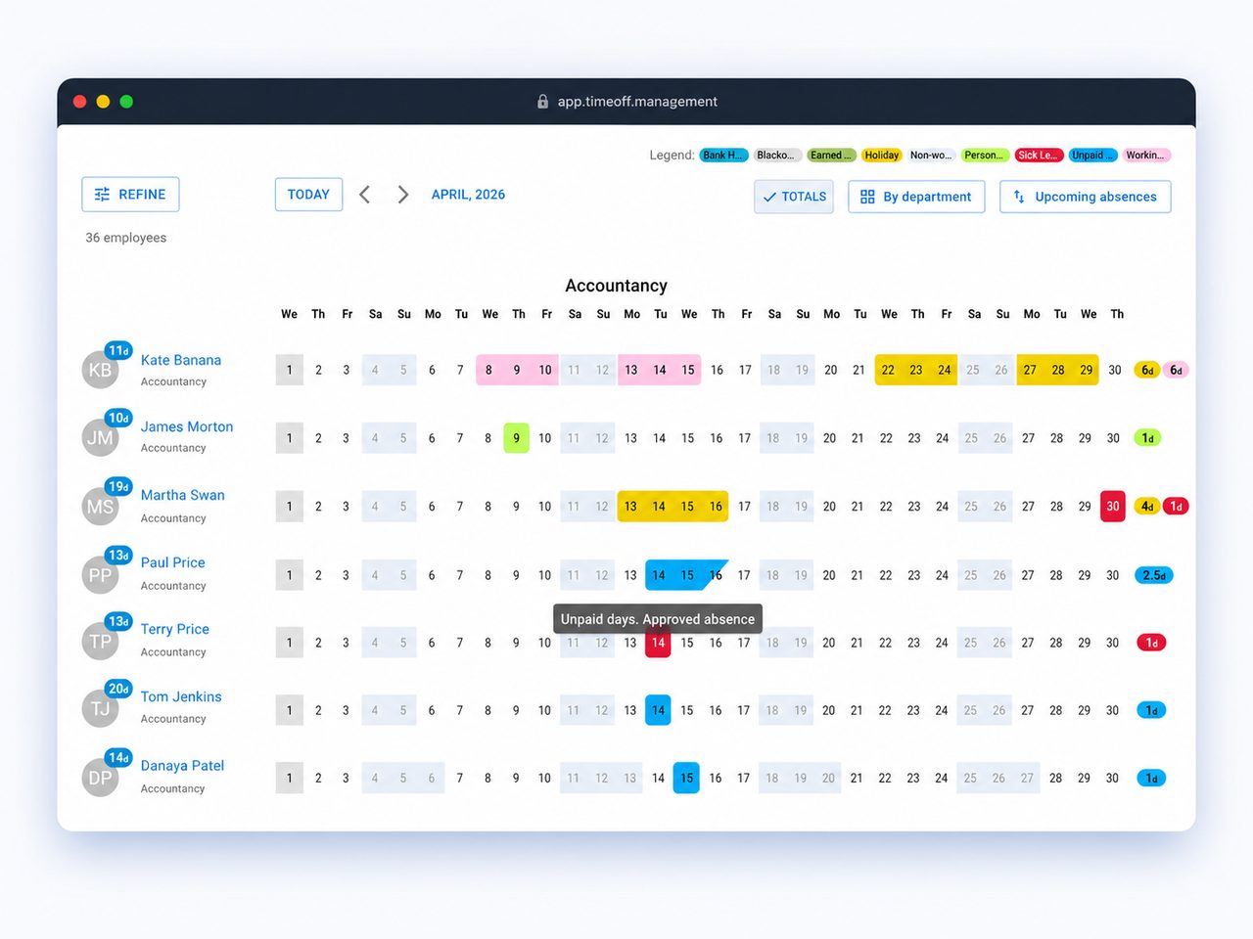The height and width of the screenshot is (939, 1253).
Task: Click the lock icon in the address bar
Action: coord(542,101)
